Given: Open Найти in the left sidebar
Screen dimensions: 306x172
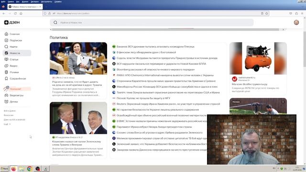Looking at the screenshot, I should coord(13,47).
